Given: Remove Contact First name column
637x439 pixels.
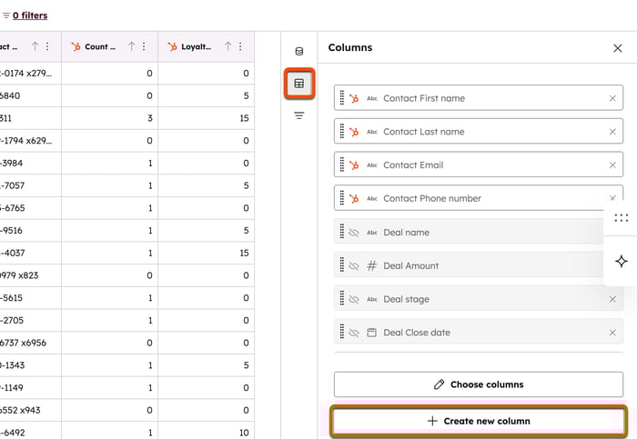Looking at the screenshot, I should [x=612, y=98].
